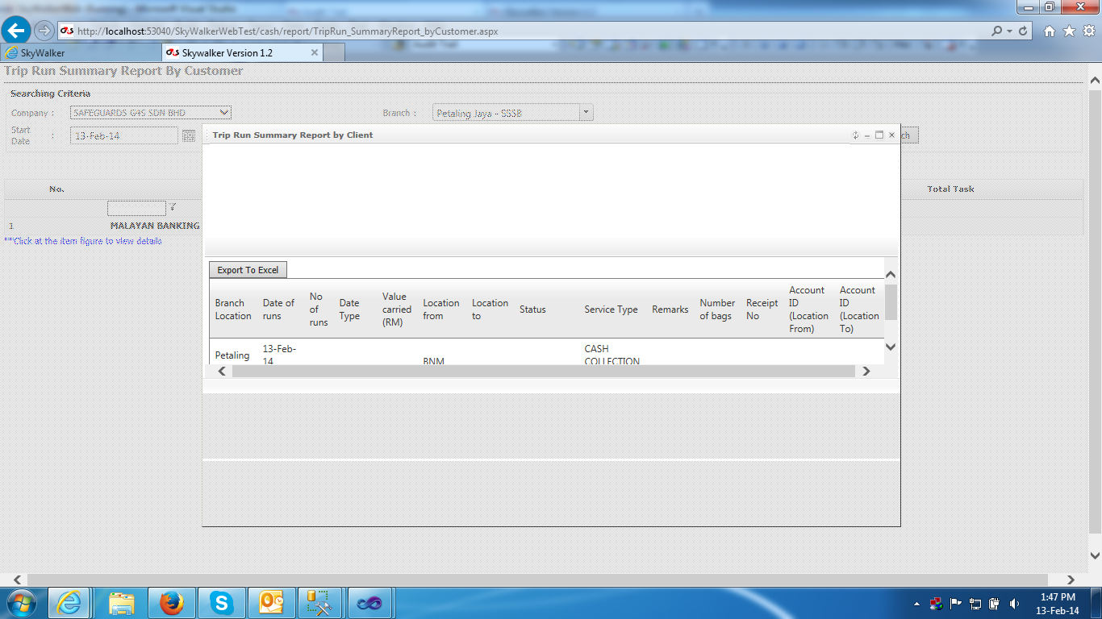Click the Number of bags column header
Screen dimensions: 1102x619
click(x=717, y=309)
